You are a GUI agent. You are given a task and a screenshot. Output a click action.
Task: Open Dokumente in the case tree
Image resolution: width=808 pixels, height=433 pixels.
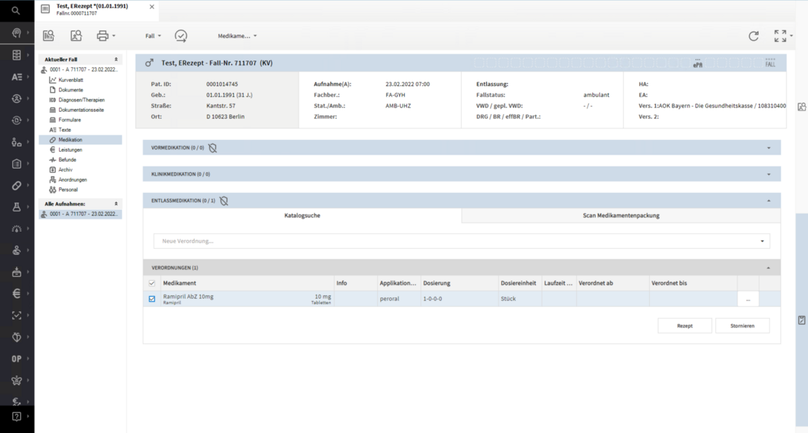(x=71, y=89)
